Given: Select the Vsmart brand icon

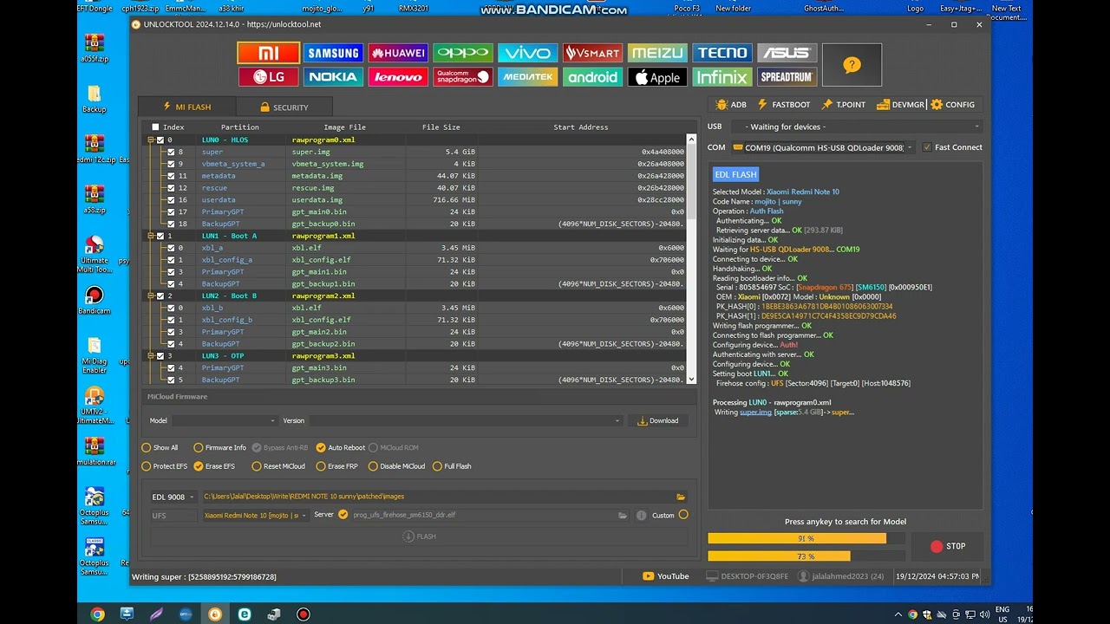Looking at the screenshot, I should coord(592,53).
